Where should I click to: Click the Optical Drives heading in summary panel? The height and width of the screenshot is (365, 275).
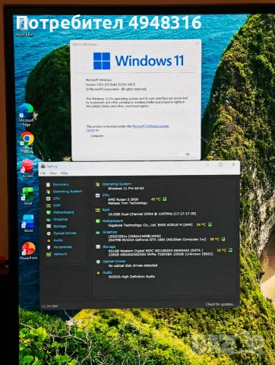point(114,261)
